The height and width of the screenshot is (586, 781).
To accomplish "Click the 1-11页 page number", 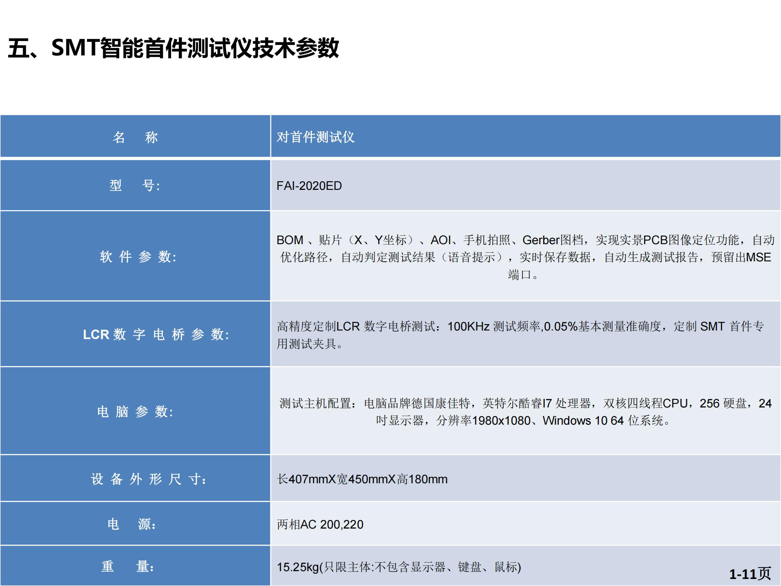I will (750, 574).
